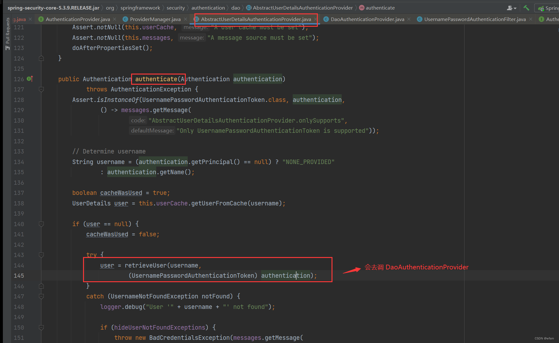Collapse the hideUserNotFoundExceptions if fold at line 150

pyautogui.click(x=41, y=327)
